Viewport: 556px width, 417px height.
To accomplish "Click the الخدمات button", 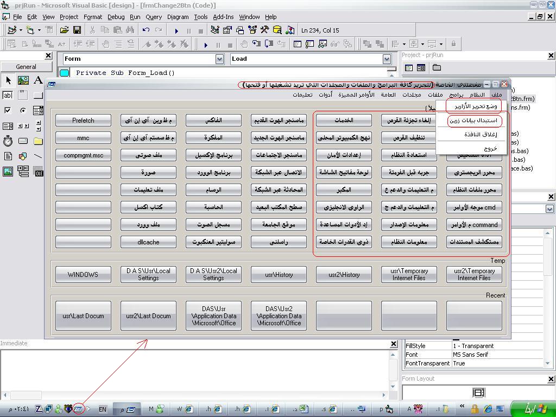I will 344,121.
